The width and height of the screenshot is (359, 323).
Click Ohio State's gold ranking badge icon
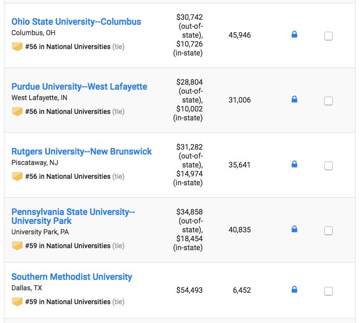point(17,47)
